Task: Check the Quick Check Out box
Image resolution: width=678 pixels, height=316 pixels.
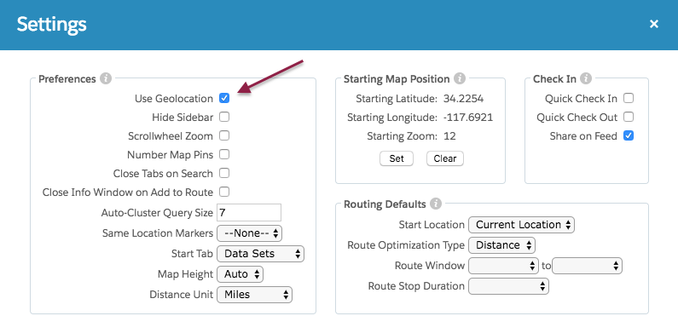Action: pos(629,117)
